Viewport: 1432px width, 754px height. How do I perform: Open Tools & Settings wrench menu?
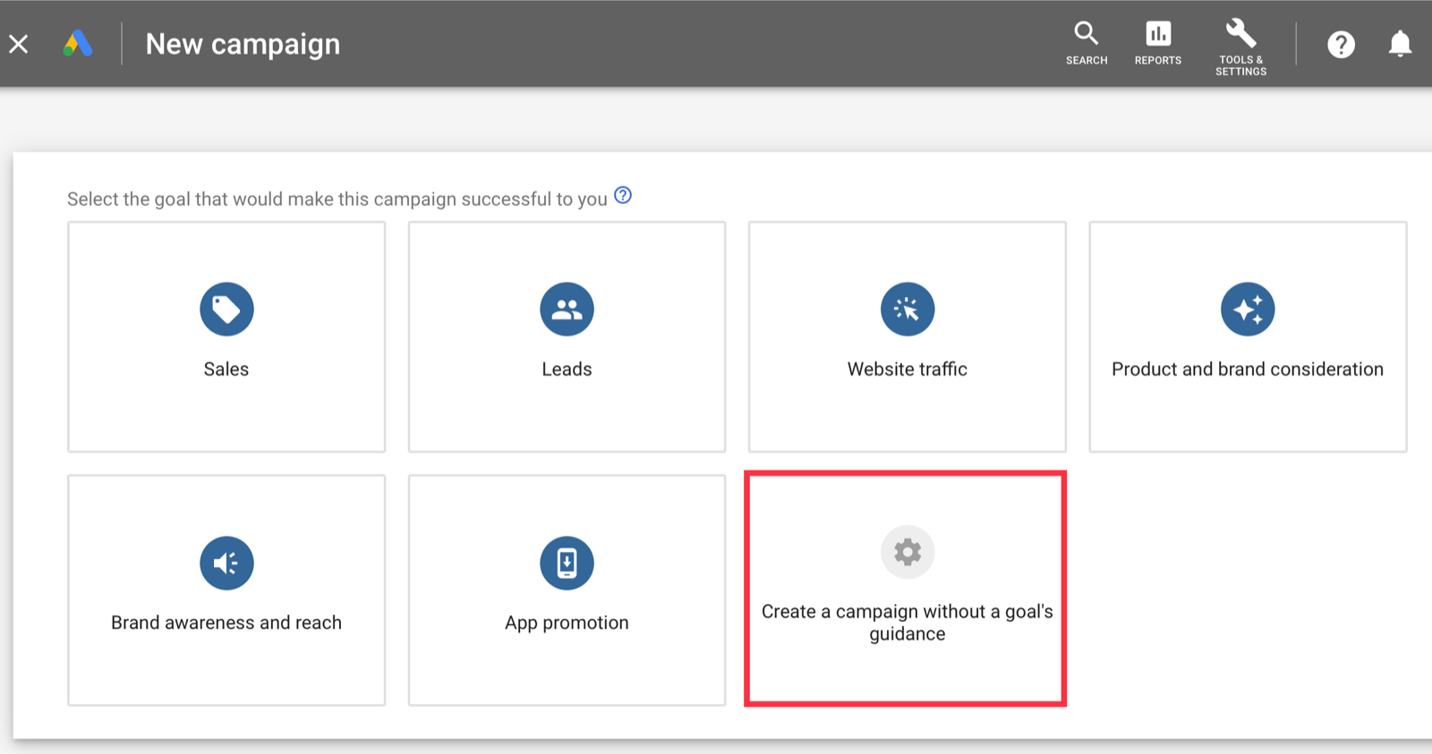coord(1240,47)
